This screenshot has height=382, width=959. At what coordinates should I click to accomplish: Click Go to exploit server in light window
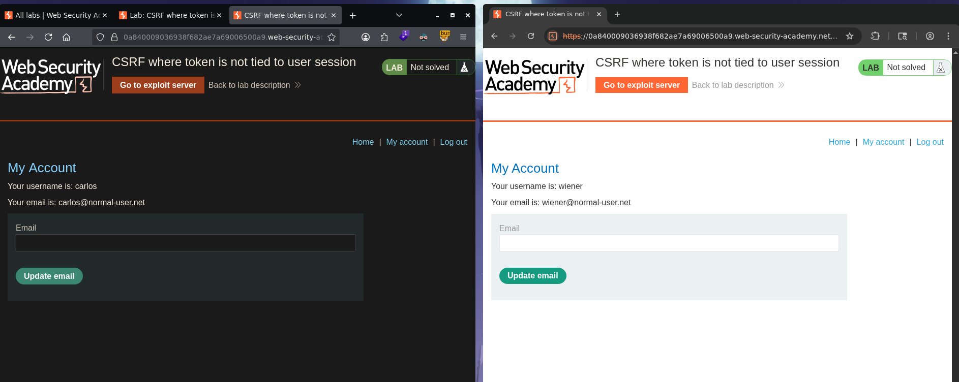(x=642, y=85)
